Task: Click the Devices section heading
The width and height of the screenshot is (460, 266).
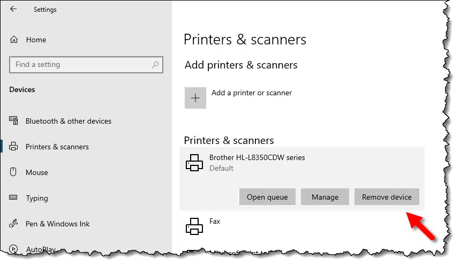Action: 22,89
